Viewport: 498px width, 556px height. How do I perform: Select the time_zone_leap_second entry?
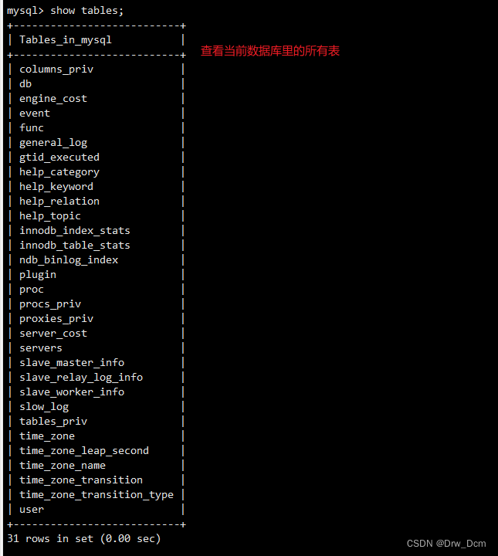point(84,450)
